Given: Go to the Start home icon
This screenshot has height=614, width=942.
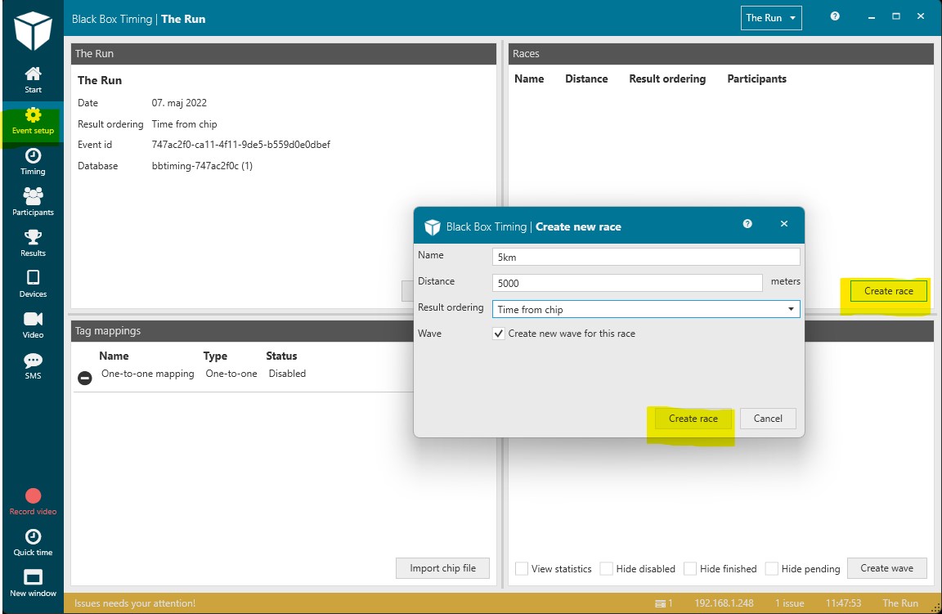Looking at the screenshot, I should pos(33,80).
